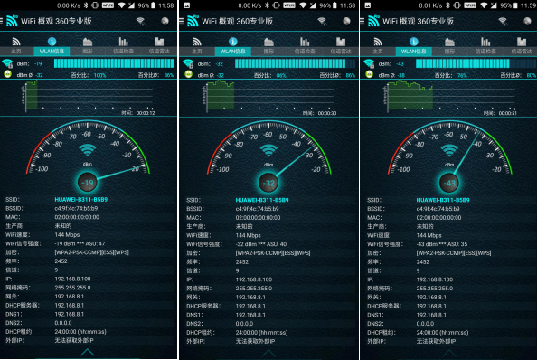The height and width of the screenshot is (360, 537).
Task: Tap gauge center reading -19
Action: tap(88, 182)
